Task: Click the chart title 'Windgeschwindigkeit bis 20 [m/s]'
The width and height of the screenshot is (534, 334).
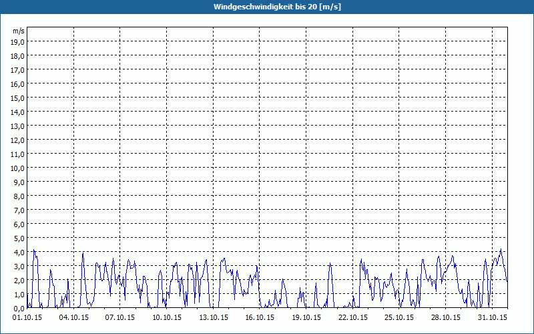Action: 277,7
